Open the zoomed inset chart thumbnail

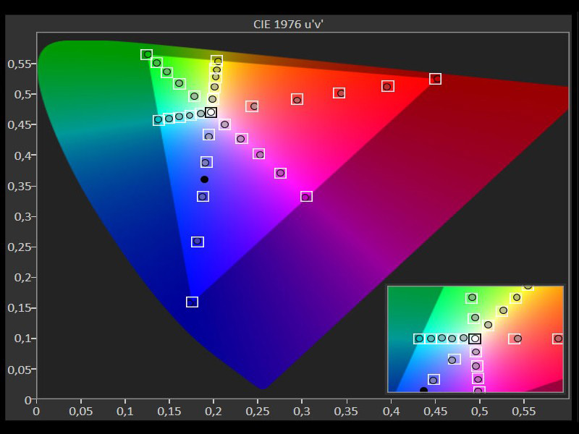476,339
